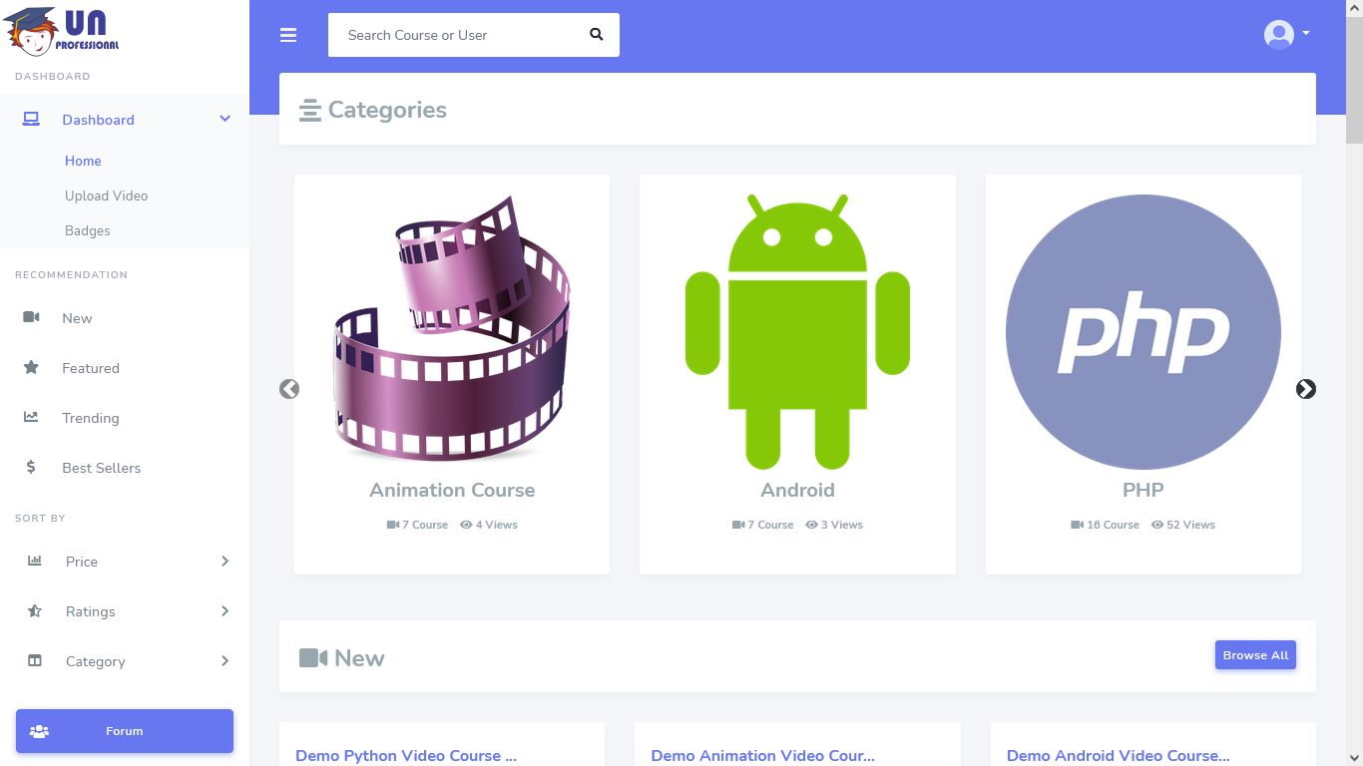
Task: Click the '52 Views' text
Action: [1191, 525]
